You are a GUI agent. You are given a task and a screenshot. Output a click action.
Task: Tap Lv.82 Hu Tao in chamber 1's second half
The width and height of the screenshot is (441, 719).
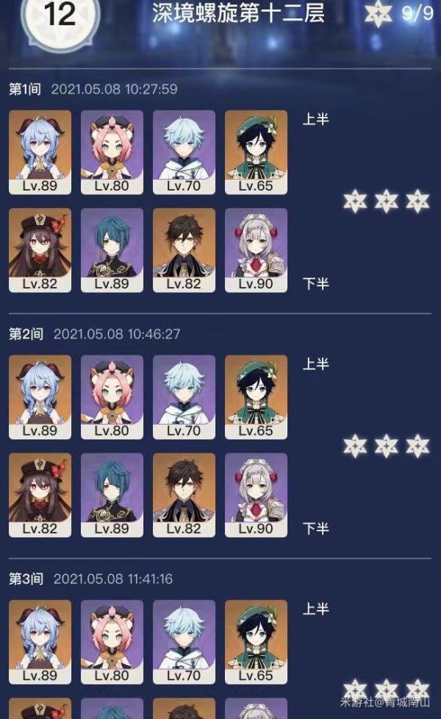pyautogui.click(x=40, y=250)
